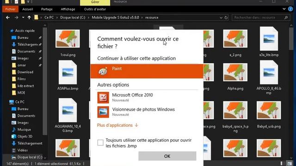The width and height of the screenshot is (296, 166).
Task: Go back with the back arrow
Action: tap(8, 18)
